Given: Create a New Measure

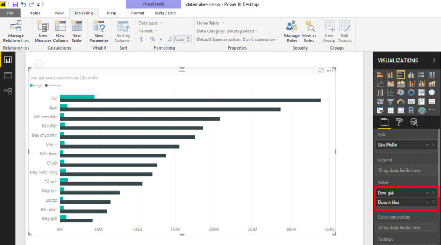Looking at the screenshot, I should 43,31.
